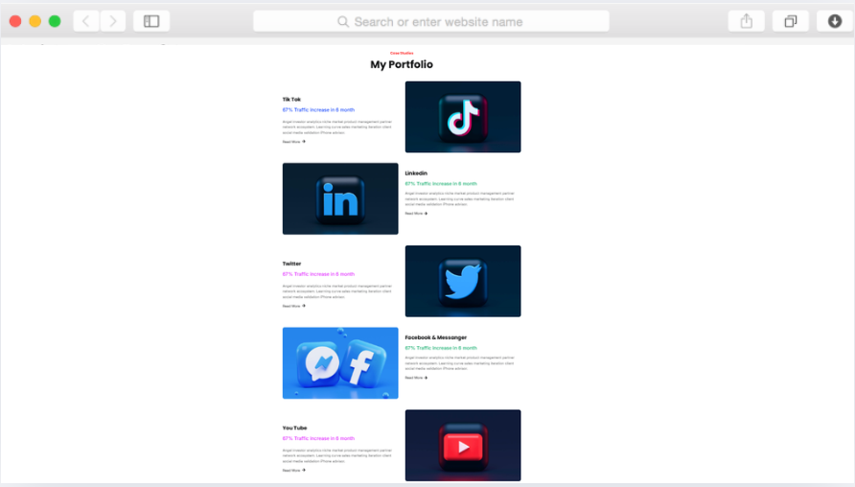Viewport: 855px width, 487px height.
Task: Click the My Portfolio heading
Action: pyautogui.click(x=402, y=64)
